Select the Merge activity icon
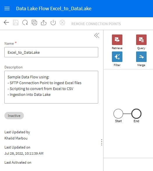153x171 pixels. pyautogui.click(x=141, y=57)
